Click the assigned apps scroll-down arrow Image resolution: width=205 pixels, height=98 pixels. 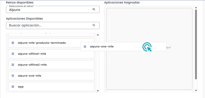point(196,90)
